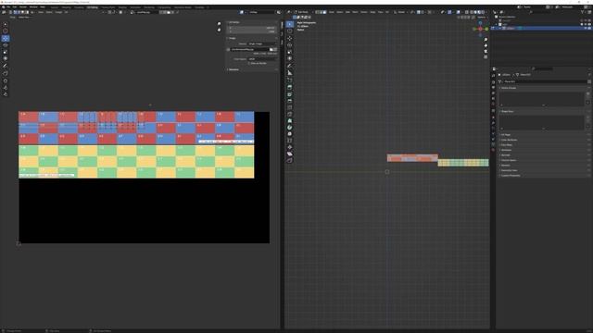The height and width of the screenshot is (333, 593).
Task: Activate Knife tool in 3D viewport toolbar
Action: click(x=290, y=114)
